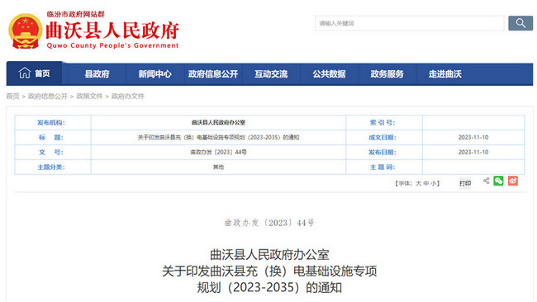Open the 政府信息公开 menu

[x=213, y=74]
